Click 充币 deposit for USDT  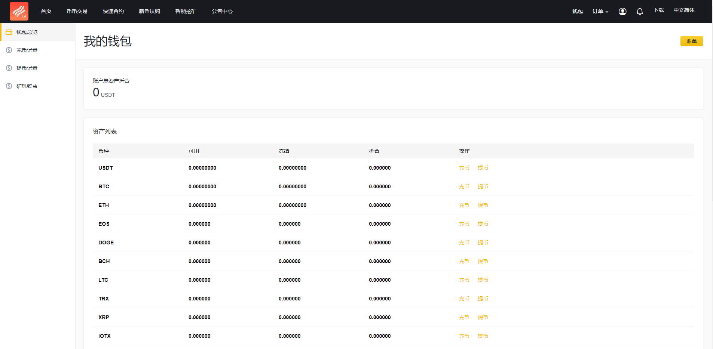pyautogui.click(x=464, y=168)
